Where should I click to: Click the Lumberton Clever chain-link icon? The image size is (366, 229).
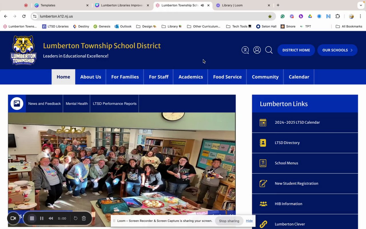(x=263, y=224)
